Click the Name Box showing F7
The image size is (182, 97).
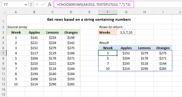tap(15, 4)
